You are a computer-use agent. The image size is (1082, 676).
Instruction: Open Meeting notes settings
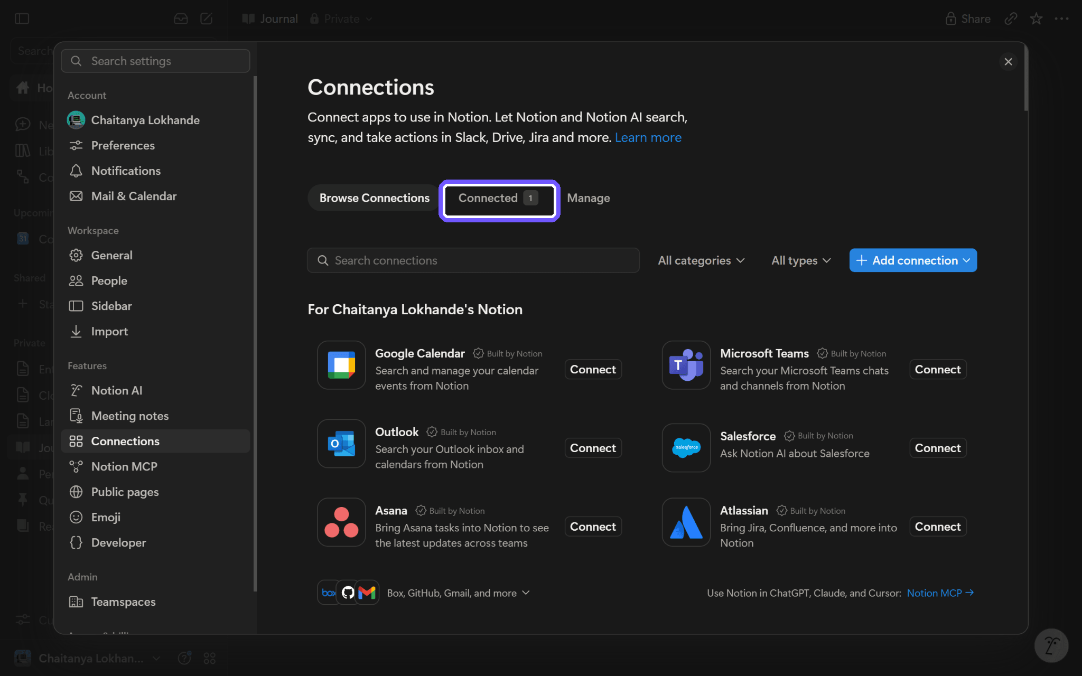(x=155, y=416)
